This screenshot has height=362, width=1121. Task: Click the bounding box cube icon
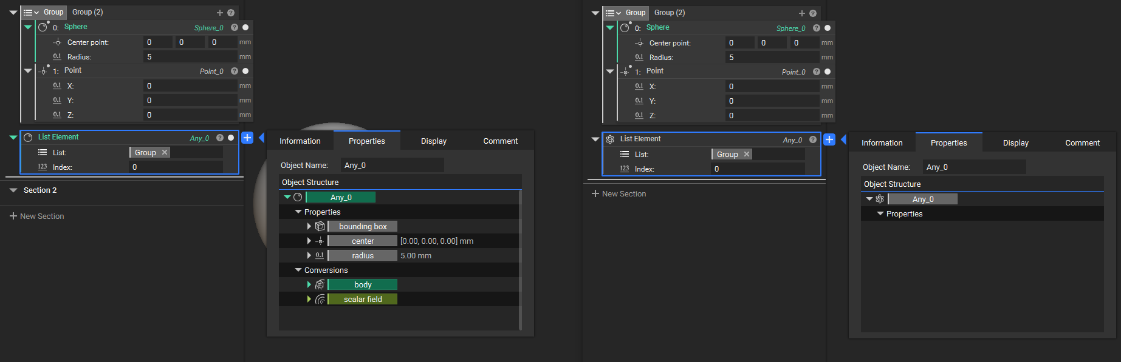click(320, 226)
